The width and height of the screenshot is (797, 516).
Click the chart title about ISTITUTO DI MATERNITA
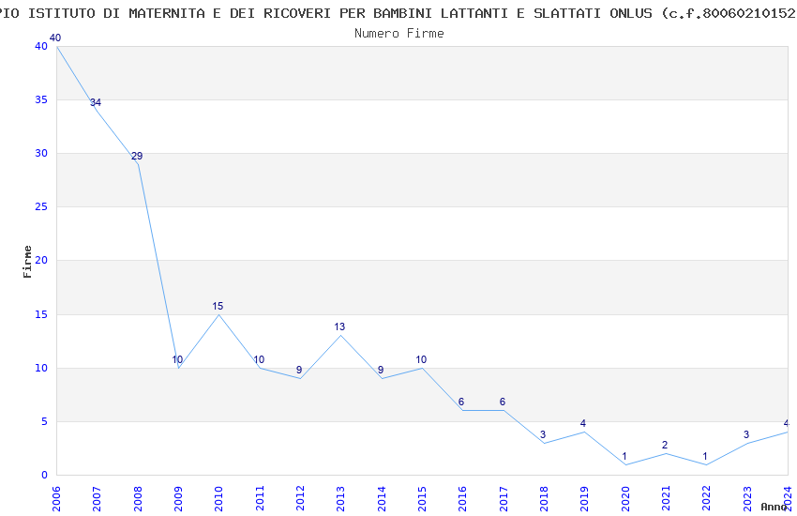[398, 14]
